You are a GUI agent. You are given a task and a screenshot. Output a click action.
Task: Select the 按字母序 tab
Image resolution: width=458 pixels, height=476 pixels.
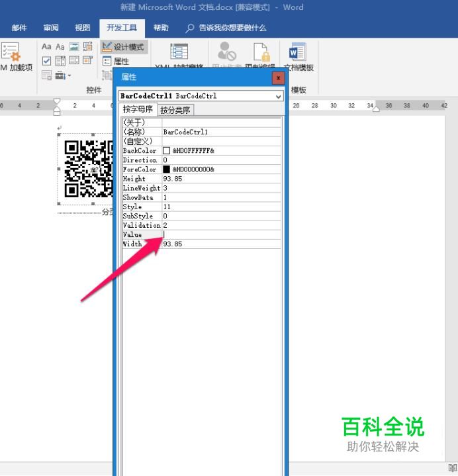pos(138,109)
